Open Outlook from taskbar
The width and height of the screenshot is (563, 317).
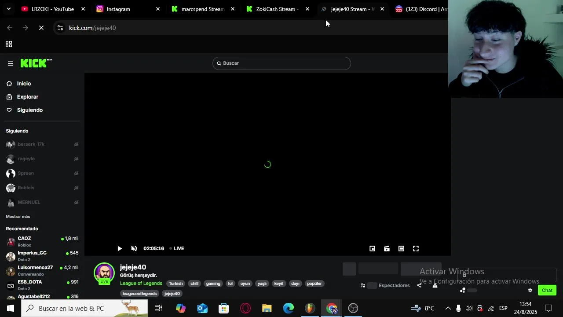(202, 308)
